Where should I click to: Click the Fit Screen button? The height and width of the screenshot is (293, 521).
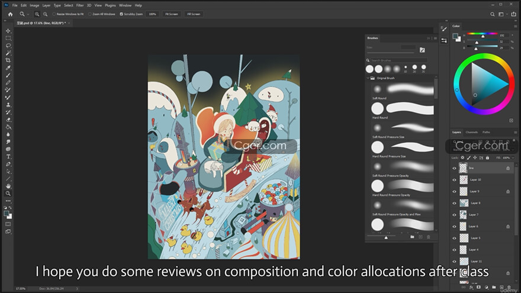(x=172, y=14)
